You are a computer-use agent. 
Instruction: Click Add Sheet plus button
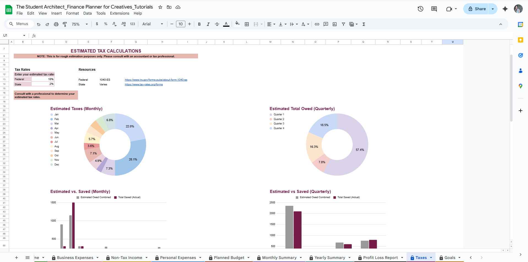(x=17, y=258)
